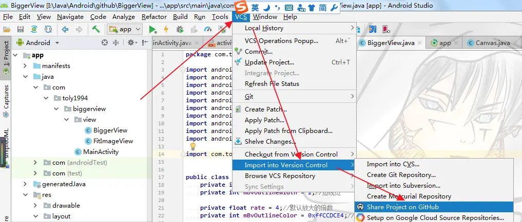The image size is (522, 222).
Task: Click the Collapse All icon in Project panel
Action: pos(115,42)
